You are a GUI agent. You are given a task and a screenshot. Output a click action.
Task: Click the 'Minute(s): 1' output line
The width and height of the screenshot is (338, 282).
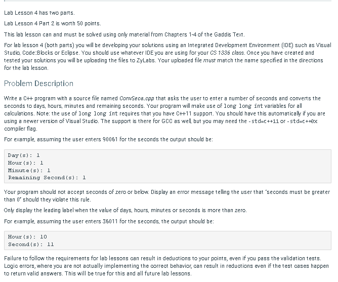coord(29,171)
